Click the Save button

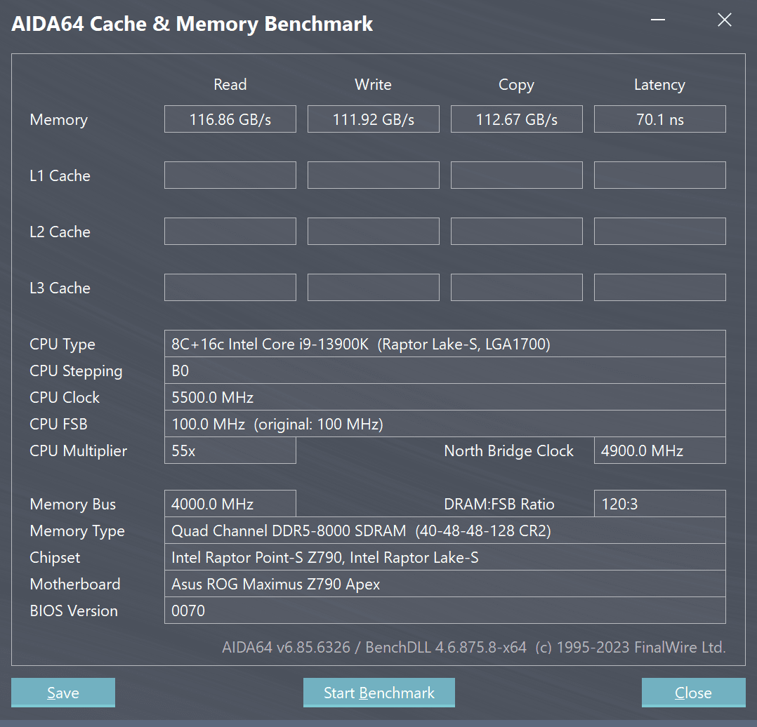click(63, 693)
